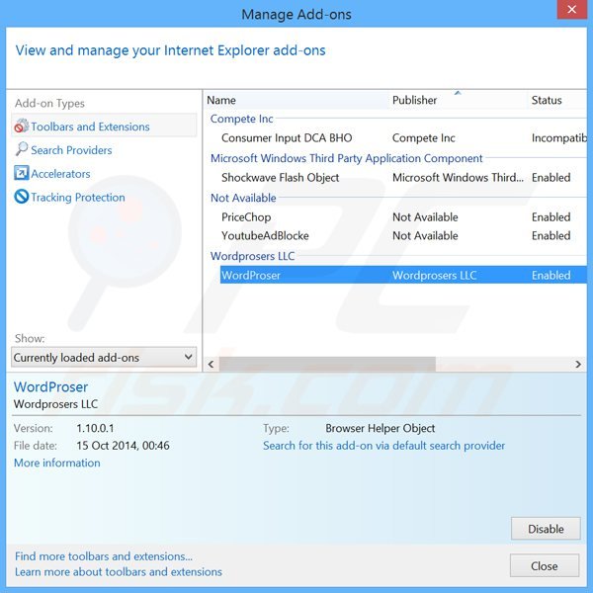Open the Accelerators add-on type

[60, 174]
